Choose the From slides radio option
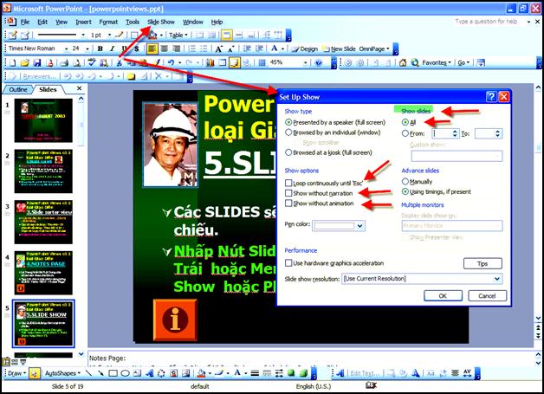544x394 pixels. [x=405, y=133]
